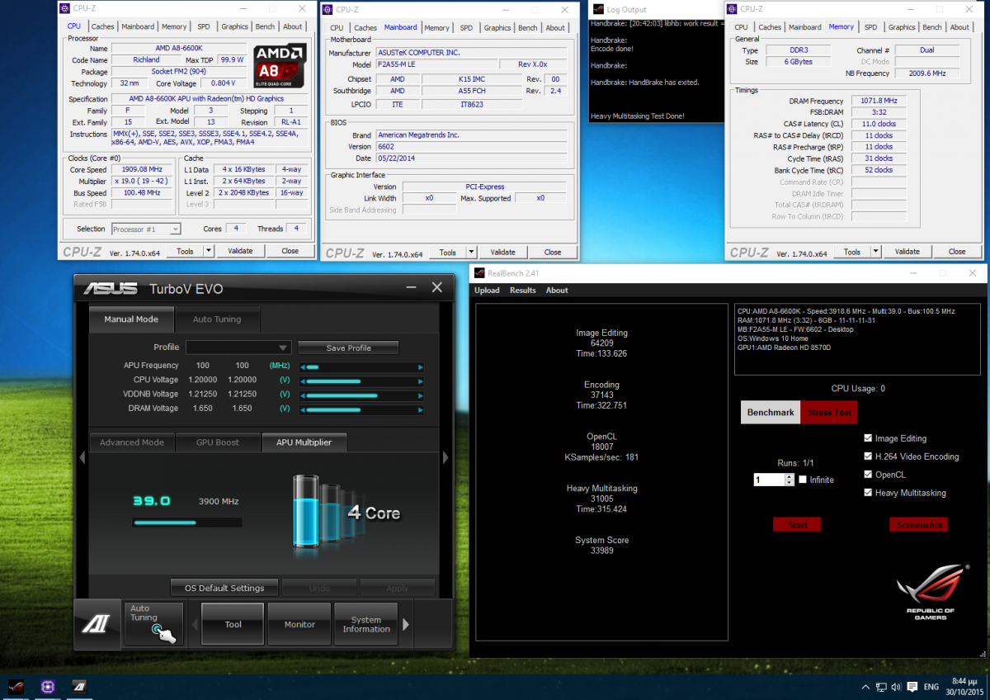Enable the Infinite runs checkbox
The width and height of the screenshot is (990, 700).
803,480
